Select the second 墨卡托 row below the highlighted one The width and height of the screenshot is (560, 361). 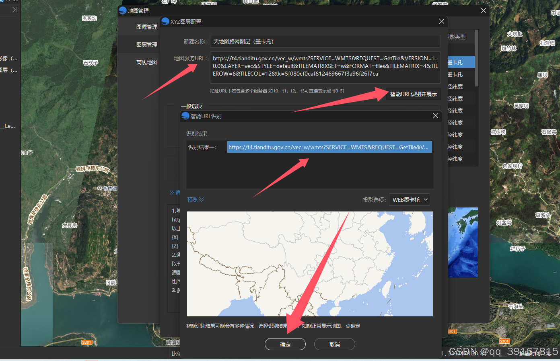pyautogui.click(x=461, y=74)
